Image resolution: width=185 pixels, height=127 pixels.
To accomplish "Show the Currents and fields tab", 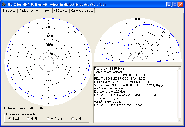I will point(82,11).
